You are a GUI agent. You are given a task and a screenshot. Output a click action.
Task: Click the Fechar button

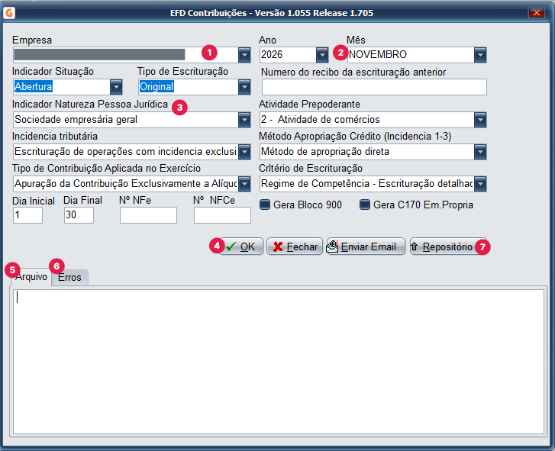(295, 246)
